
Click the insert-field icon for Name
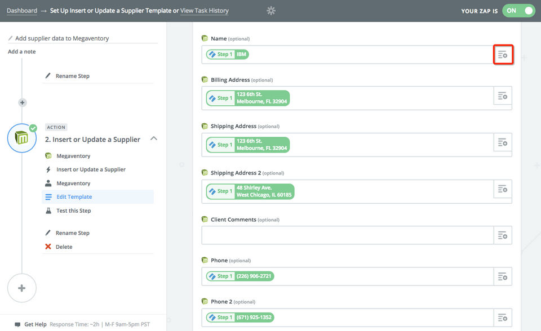click(503, 55)
